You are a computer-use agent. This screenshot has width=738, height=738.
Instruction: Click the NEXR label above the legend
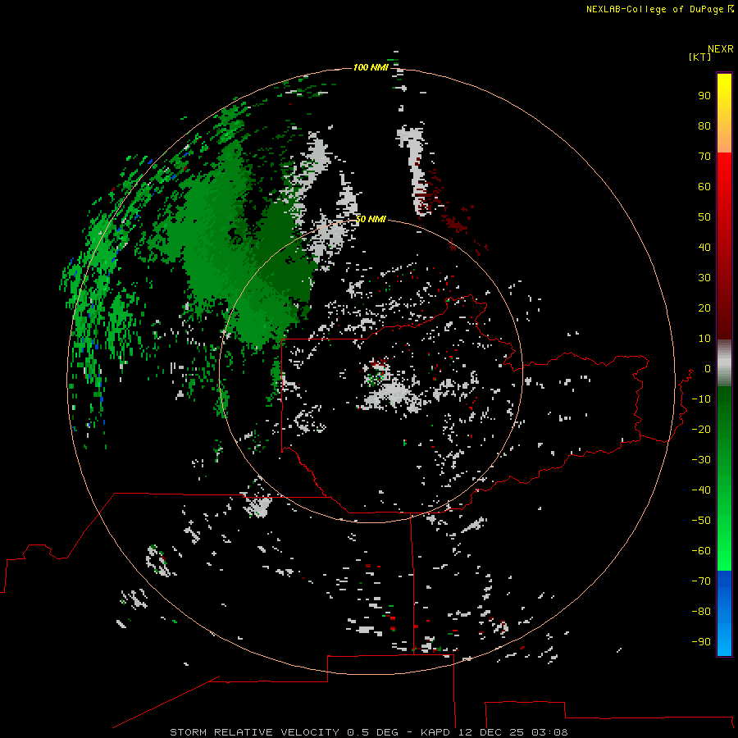(721, 49)
